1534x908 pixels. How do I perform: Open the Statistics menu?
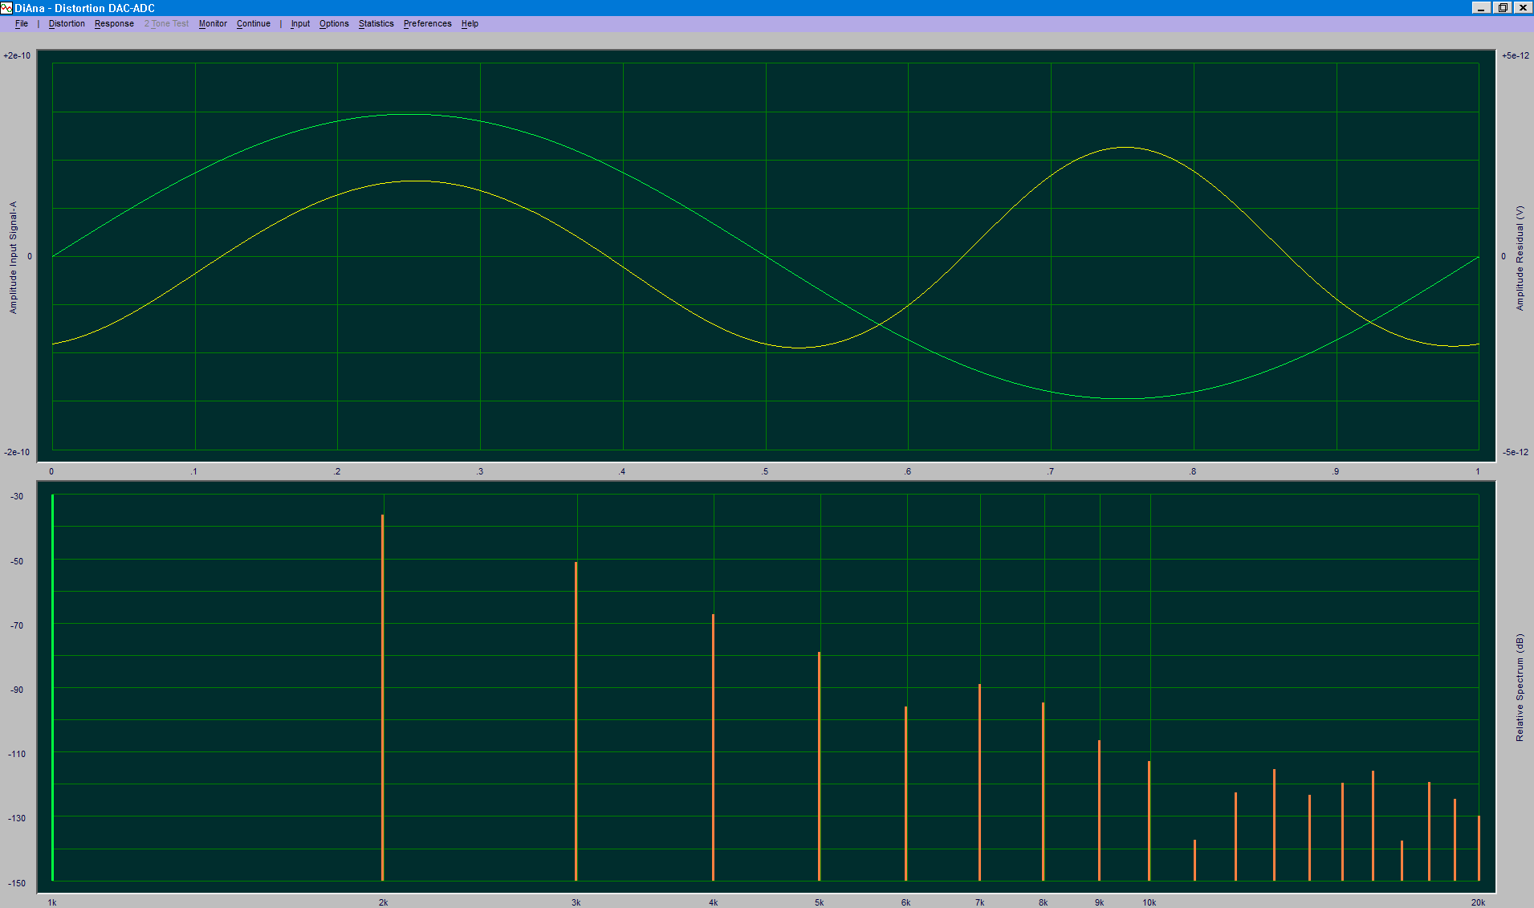(x=376, y=23)
